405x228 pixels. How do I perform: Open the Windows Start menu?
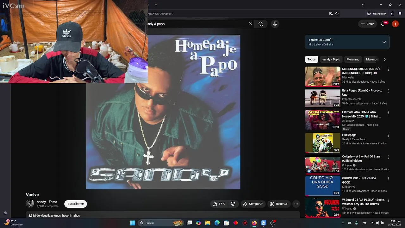(x=133, y=223)
